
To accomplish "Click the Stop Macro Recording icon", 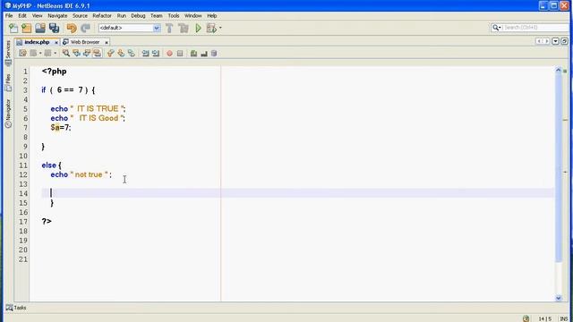I will point(180,54).
